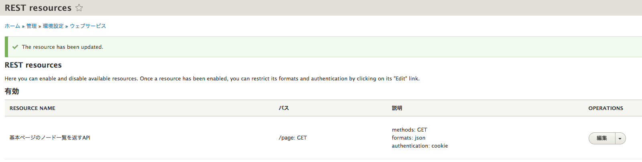
Task: Click the RESOURCE NAME column header
Action: coord(33,108)
